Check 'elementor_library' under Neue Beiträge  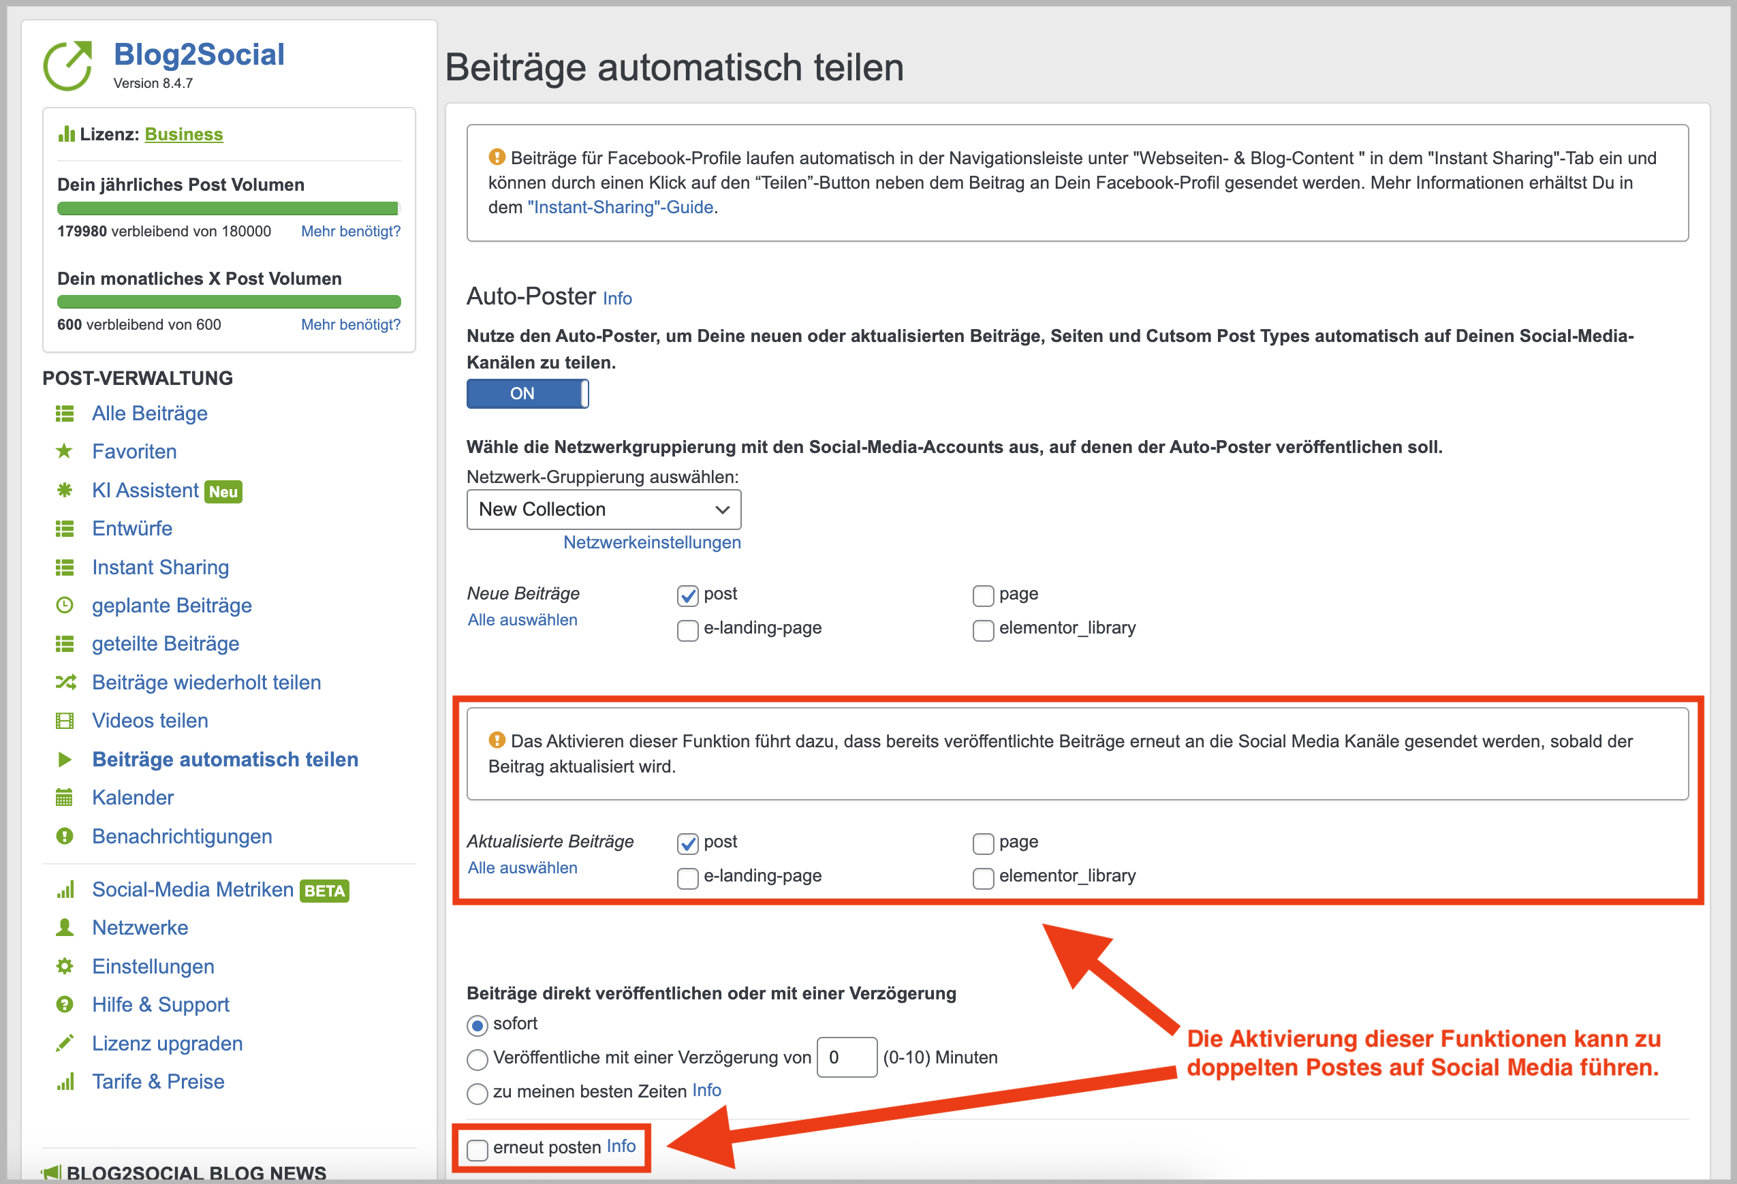coord(983,630)
